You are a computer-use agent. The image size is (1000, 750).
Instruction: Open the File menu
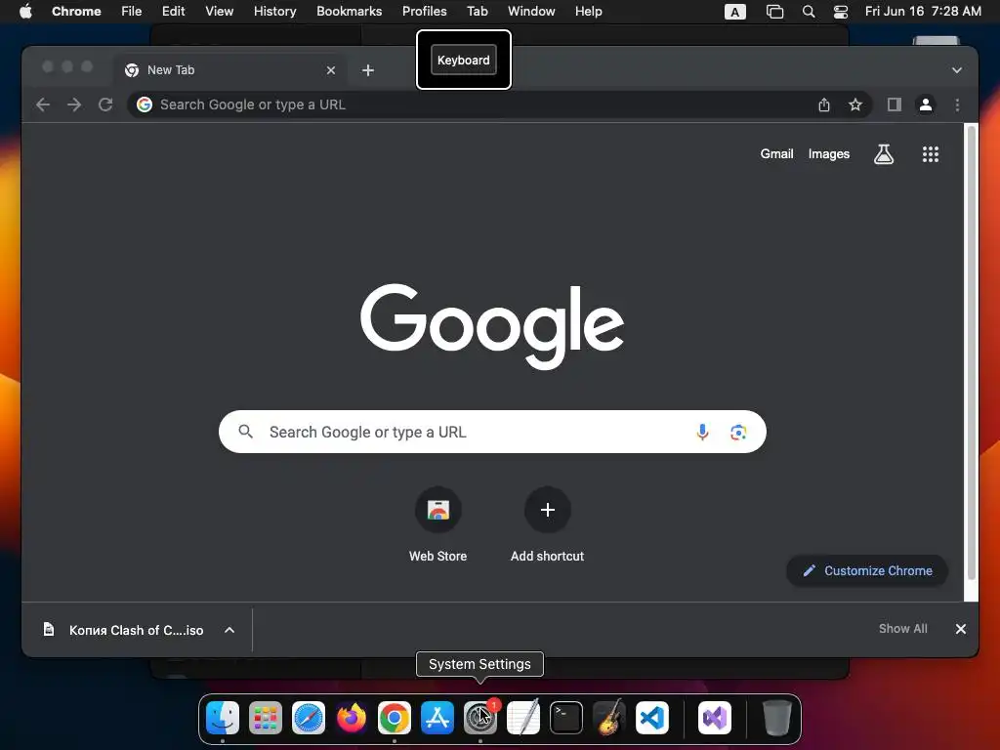[132, 11]
